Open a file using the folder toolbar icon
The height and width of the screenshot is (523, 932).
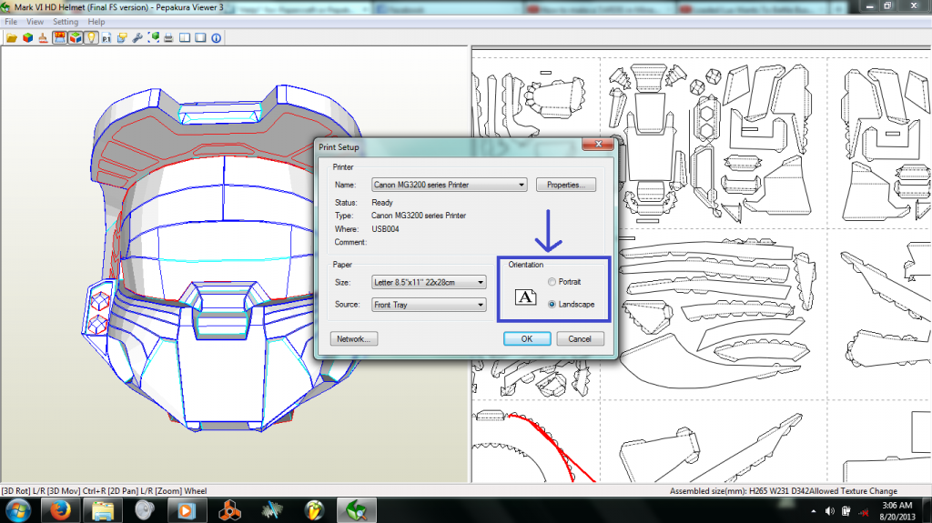point(11,38)
